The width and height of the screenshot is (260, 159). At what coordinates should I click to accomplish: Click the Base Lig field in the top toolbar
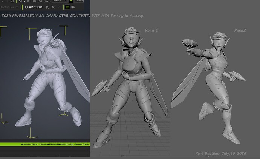[80, 1]
